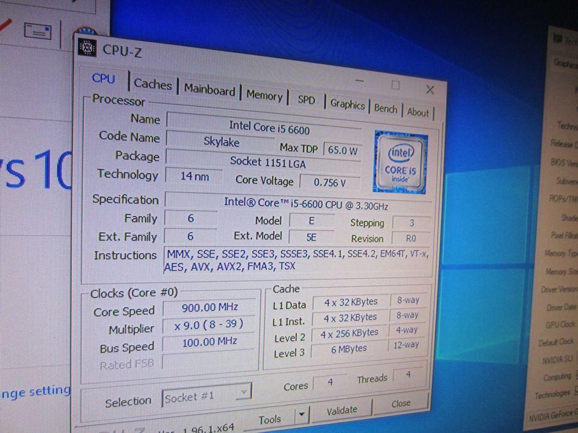Click the Name field Intel Core i5 6600
Screen dimensions: 578x433
coord(265,127)
